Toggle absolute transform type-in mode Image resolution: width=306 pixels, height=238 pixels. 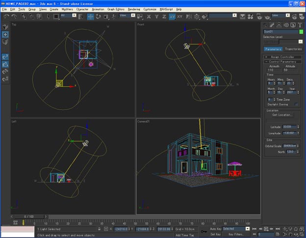pos(106,229)
